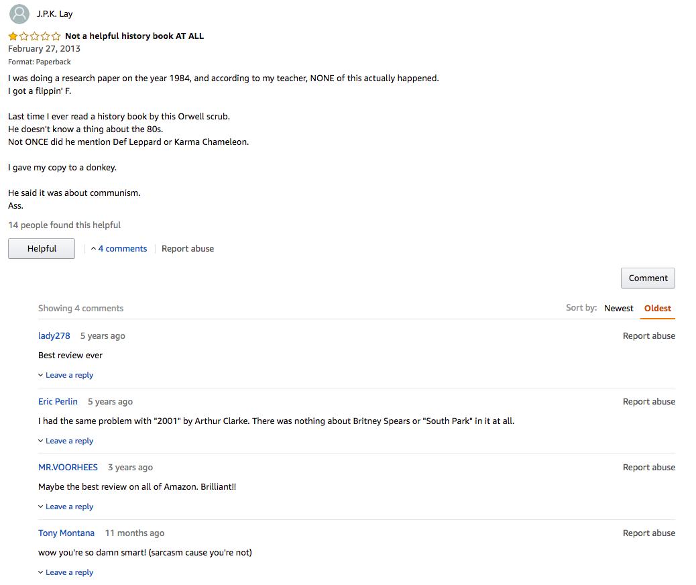Mark the review as Helpful
Screen dimensions: 696x585
pos(42,249)
